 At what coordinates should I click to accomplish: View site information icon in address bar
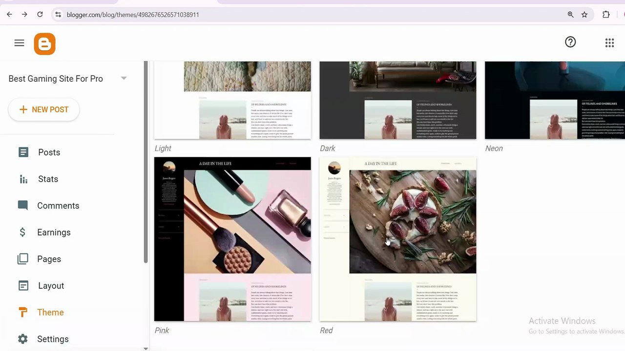coord(58,15)
